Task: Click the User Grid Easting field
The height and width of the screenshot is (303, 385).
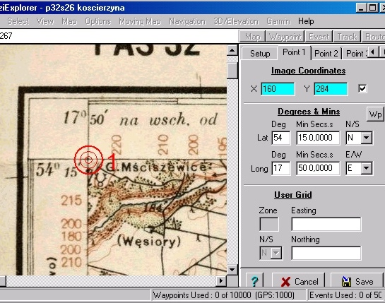Action: click(326, 224)
